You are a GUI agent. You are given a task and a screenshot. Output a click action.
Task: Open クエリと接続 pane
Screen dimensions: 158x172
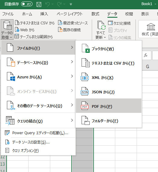coord(119,23)
